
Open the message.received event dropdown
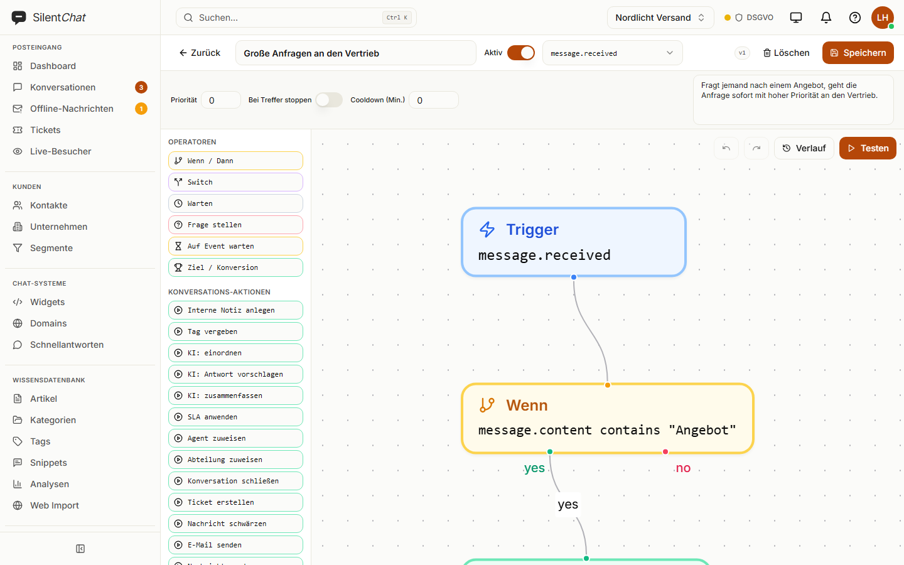(x=612, y=53)
